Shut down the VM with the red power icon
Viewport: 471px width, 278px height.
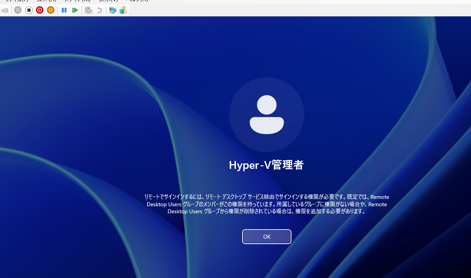(40, 10)
